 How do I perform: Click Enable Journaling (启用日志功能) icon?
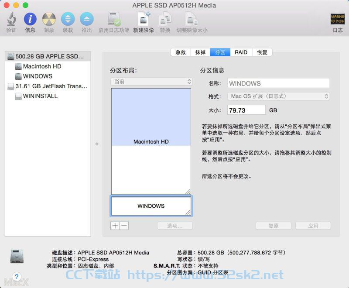tap(114, 19)
